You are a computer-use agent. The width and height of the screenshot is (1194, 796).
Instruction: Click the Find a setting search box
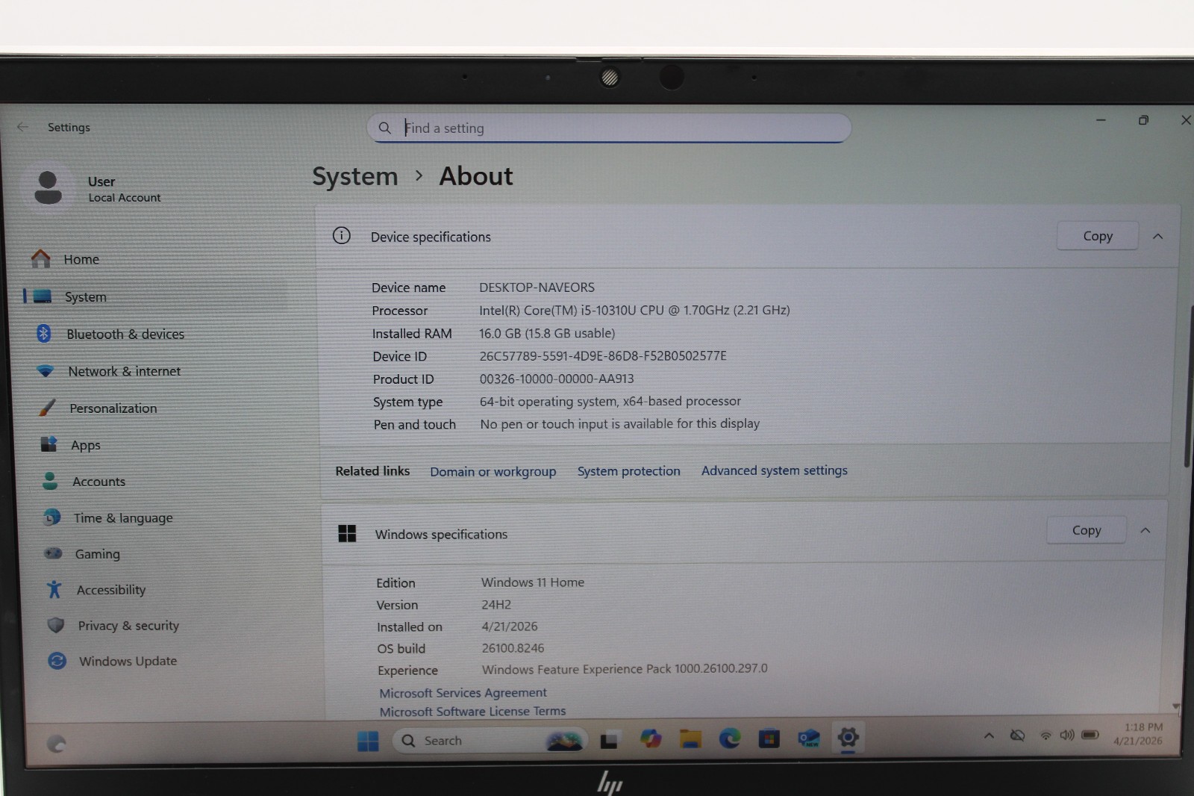point(609,128)
